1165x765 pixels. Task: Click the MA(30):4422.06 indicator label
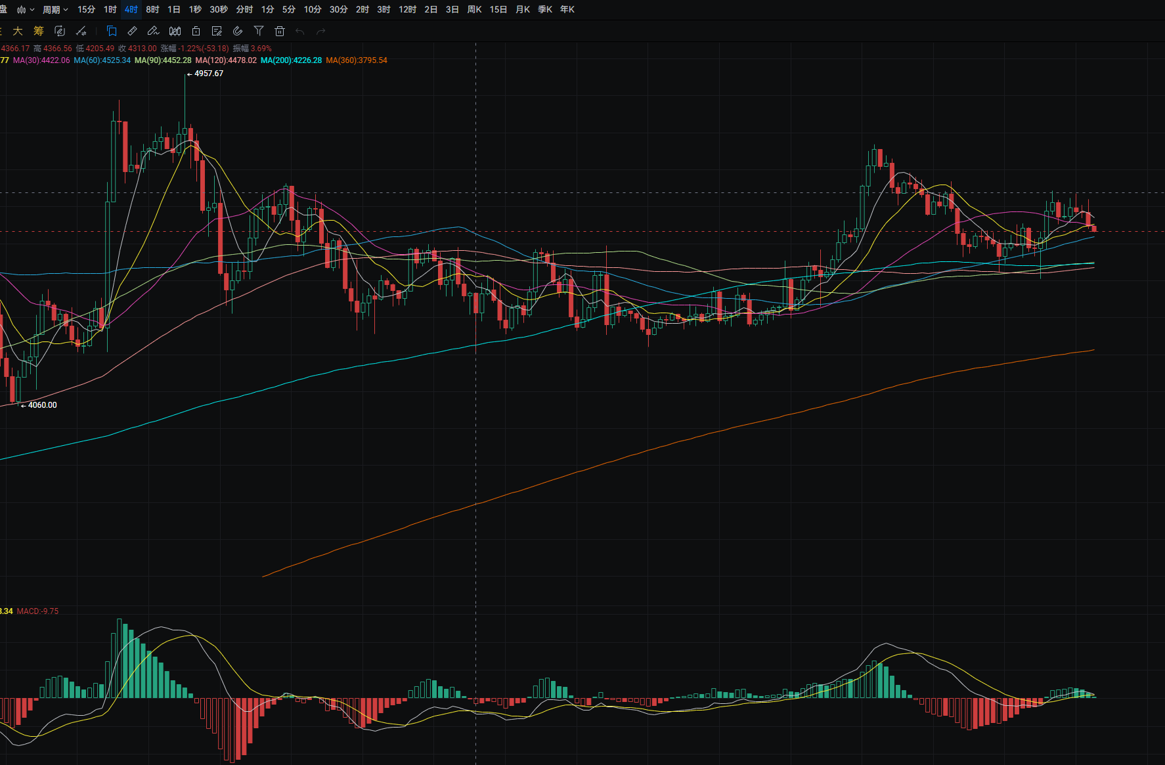[41, 60]
